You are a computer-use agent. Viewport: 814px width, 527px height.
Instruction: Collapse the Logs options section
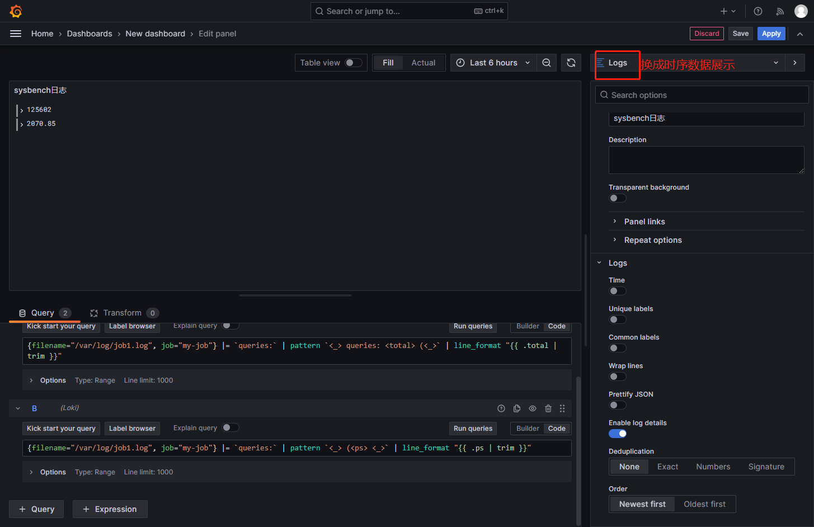tap(599, 263)
